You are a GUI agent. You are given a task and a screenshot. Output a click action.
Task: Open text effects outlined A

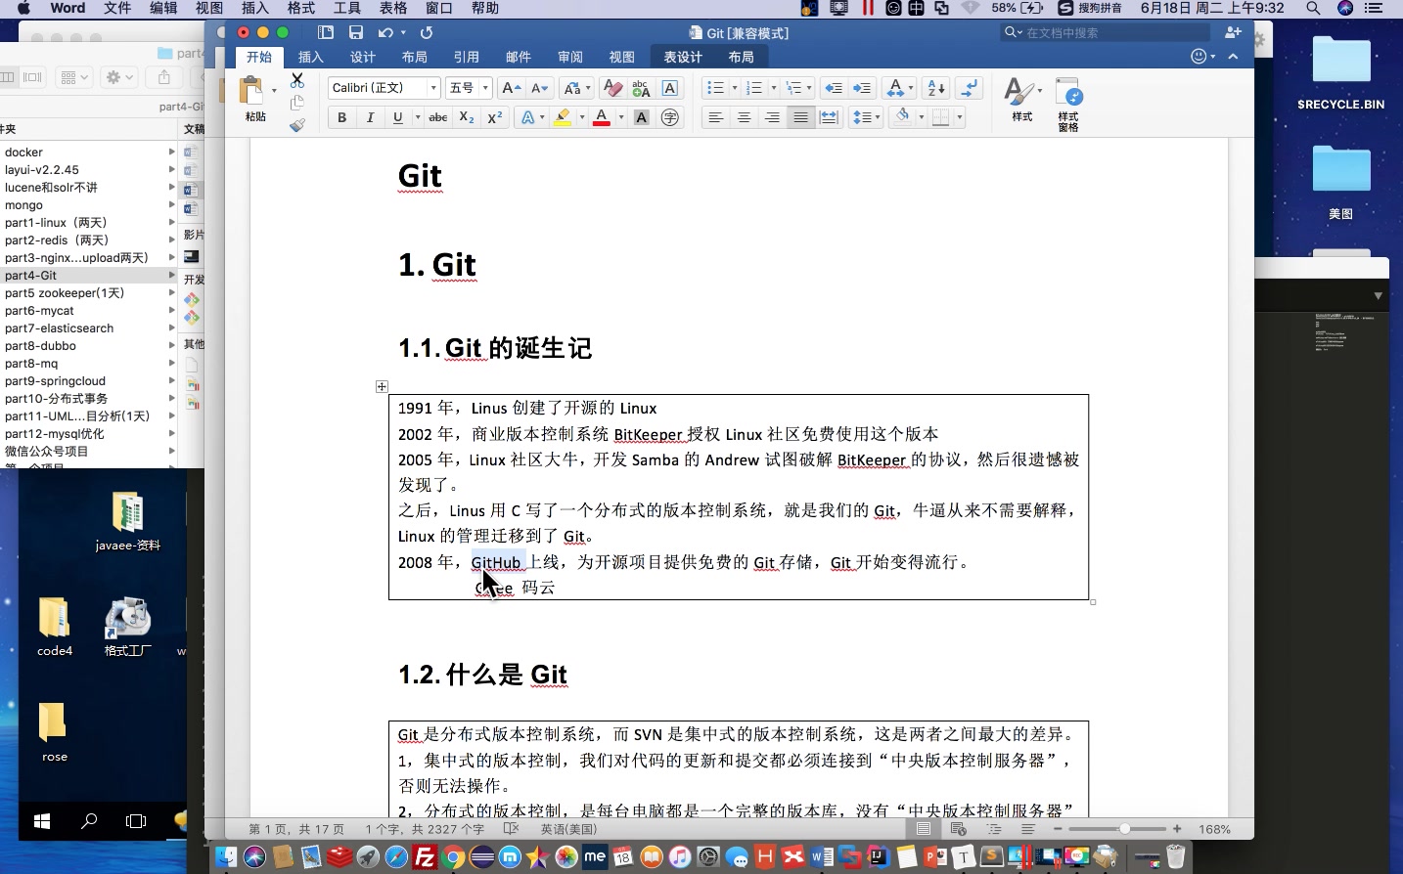[x=528, y=117]
